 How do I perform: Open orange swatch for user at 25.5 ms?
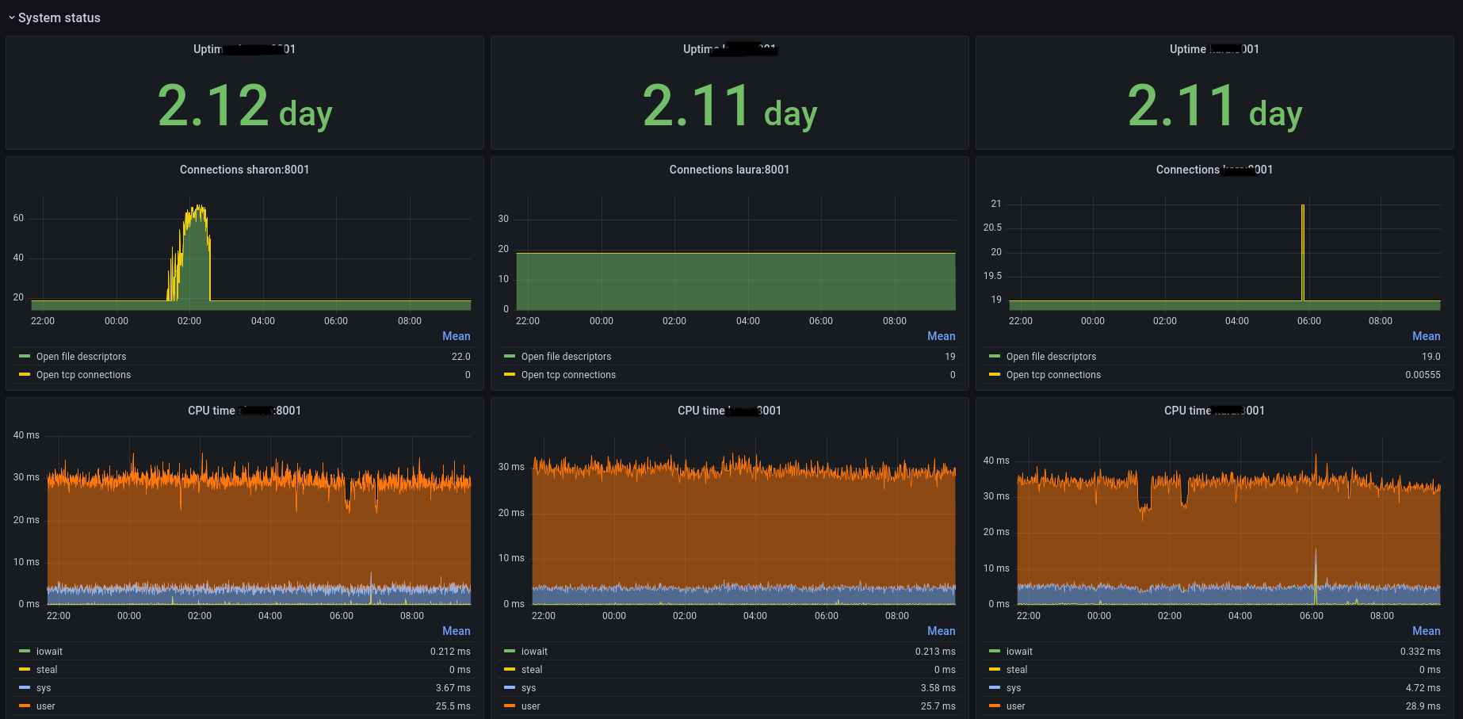pos(25,706)
